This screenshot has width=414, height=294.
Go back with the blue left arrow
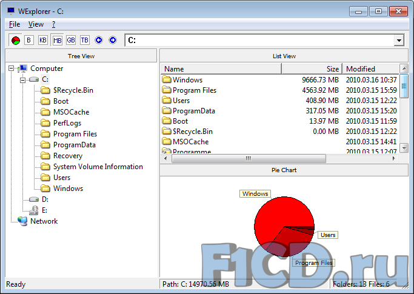click(99, 40)
